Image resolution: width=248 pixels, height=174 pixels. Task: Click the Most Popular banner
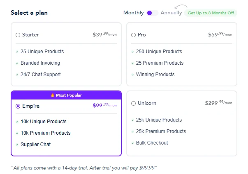(66, 95)
